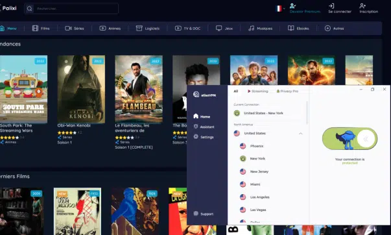This screenshot has height=235, width=391.
Task: Focus the Rechercher search field
Action: click(71, 8)
